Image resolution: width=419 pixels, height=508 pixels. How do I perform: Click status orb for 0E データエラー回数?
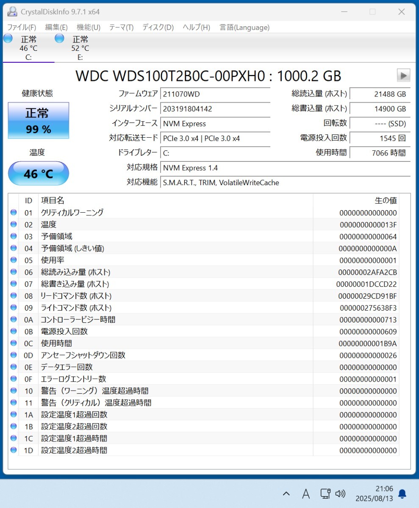pyautogui.click(x=14, y=367)
